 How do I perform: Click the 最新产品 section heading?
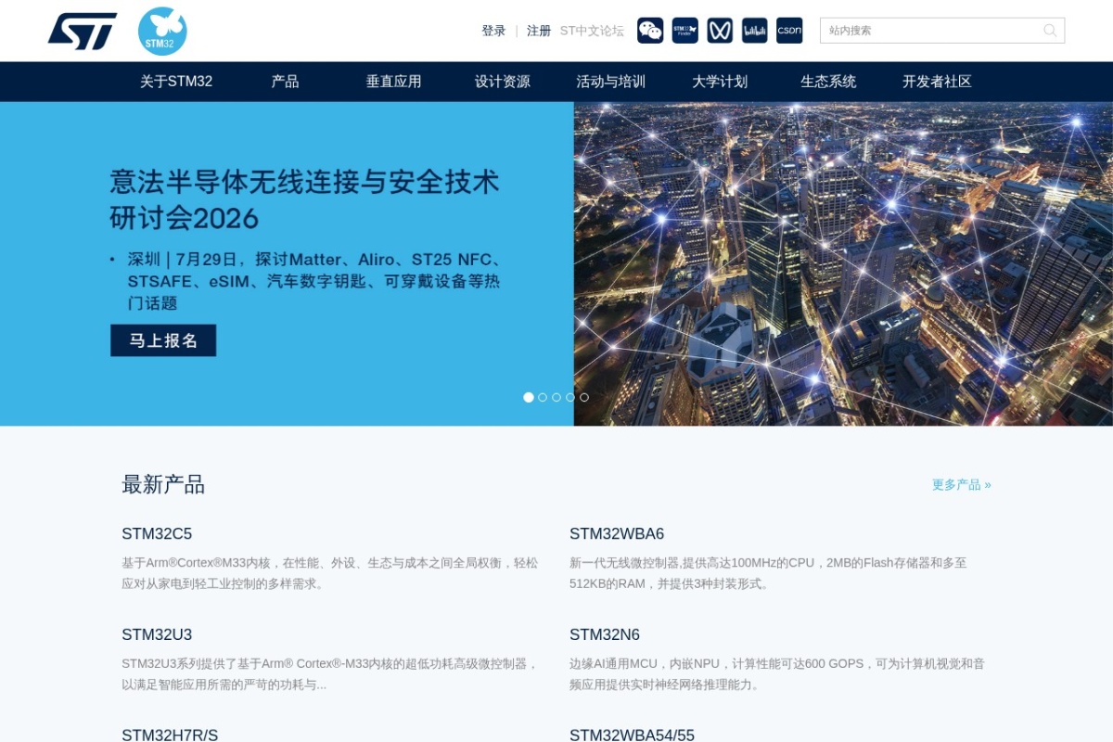[163, 484]
